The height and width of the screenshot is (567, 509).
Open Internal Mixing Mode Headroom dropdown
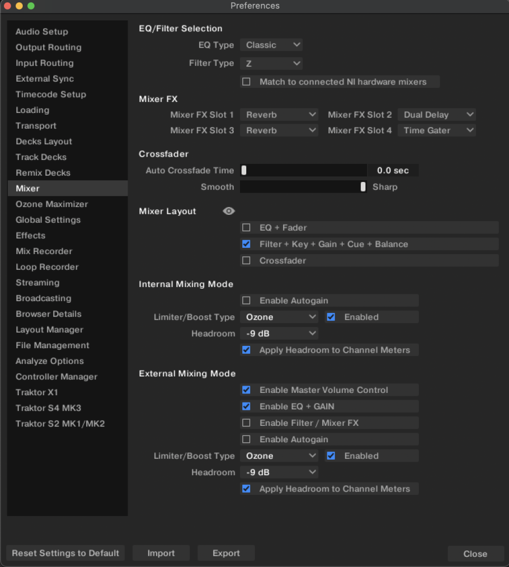tap(279, 334)
